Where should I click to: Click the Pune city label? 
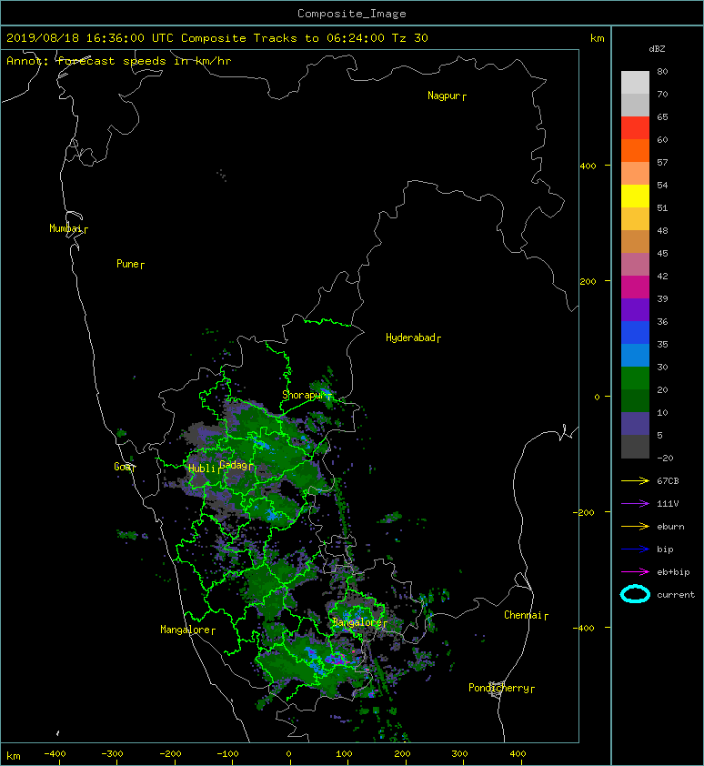click(127, 264)
